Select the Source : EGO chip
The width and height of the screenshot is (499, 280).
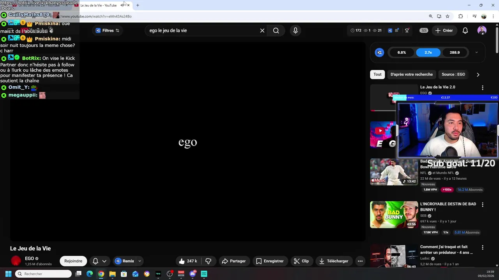(453, 74)
